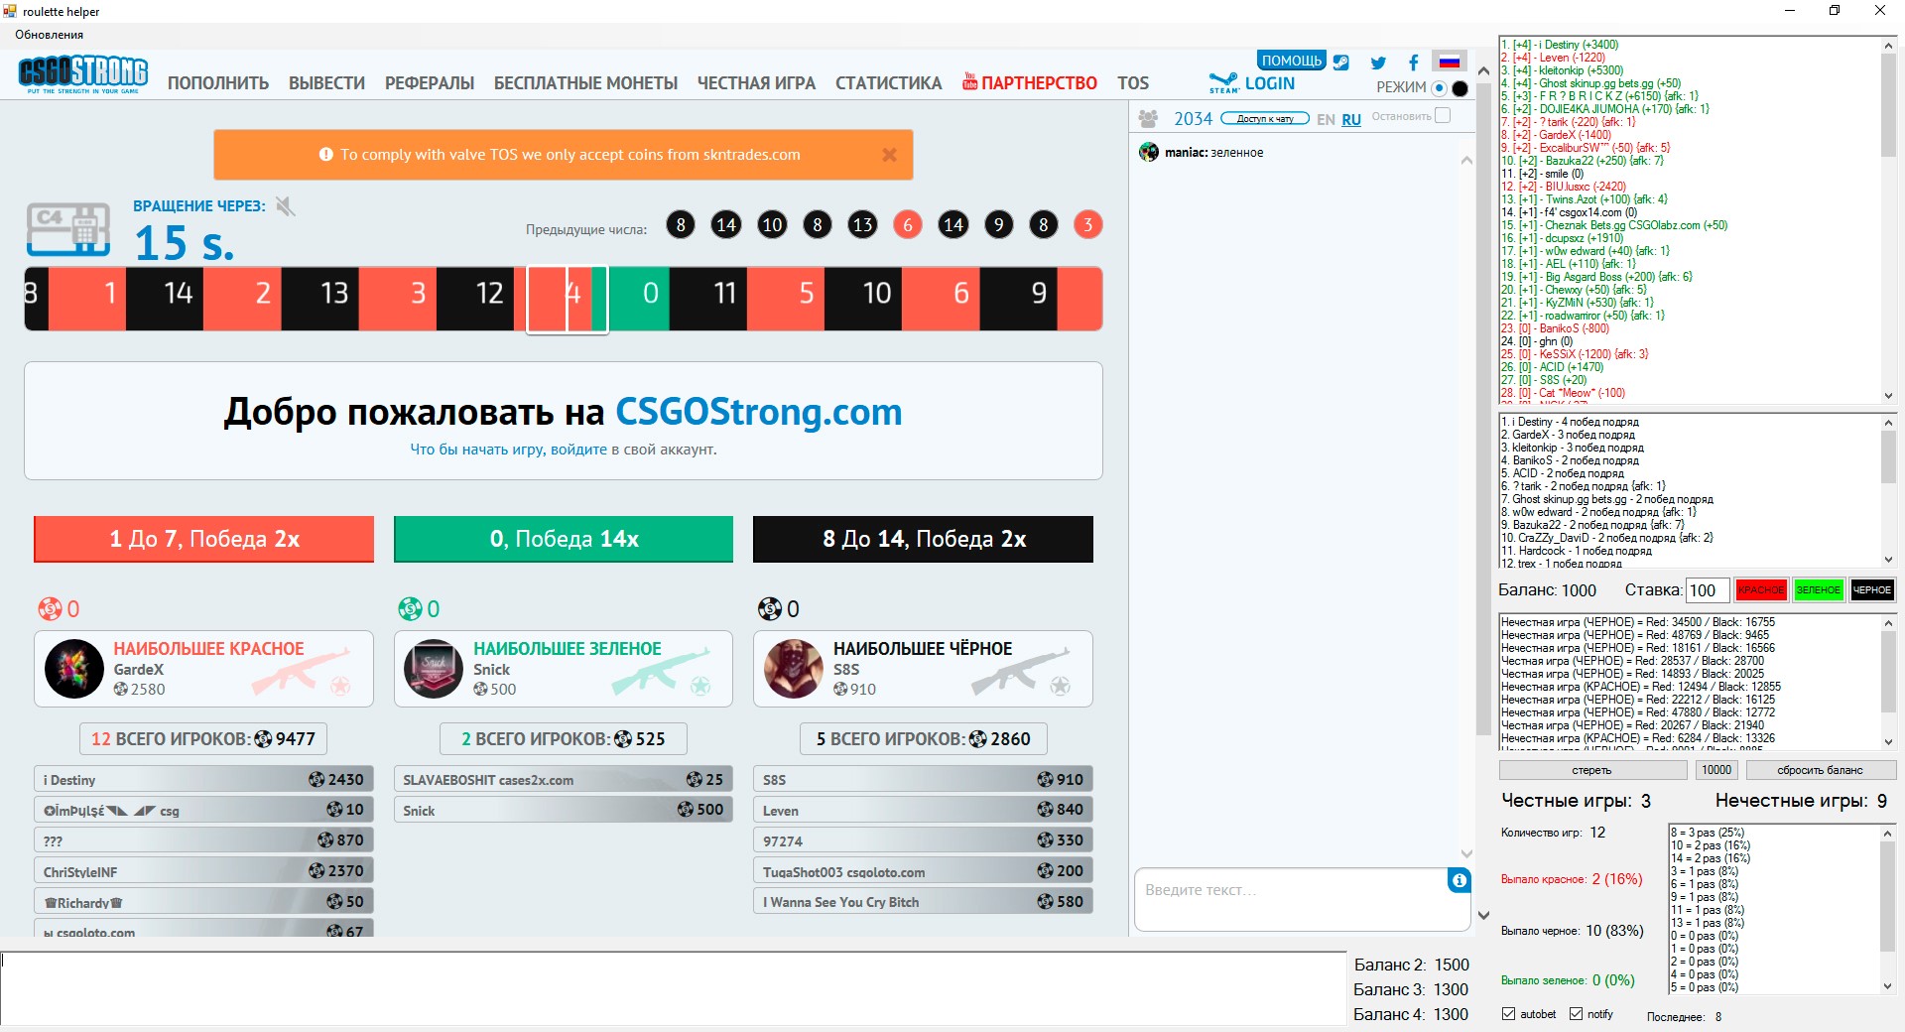Open the Twitter icon link
1905x1032 pixels.
coord(1378,63)
